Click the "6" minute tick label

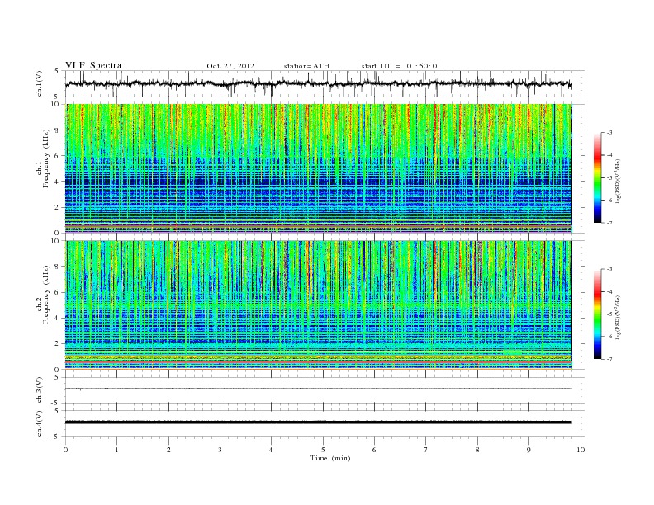[374, 450]
